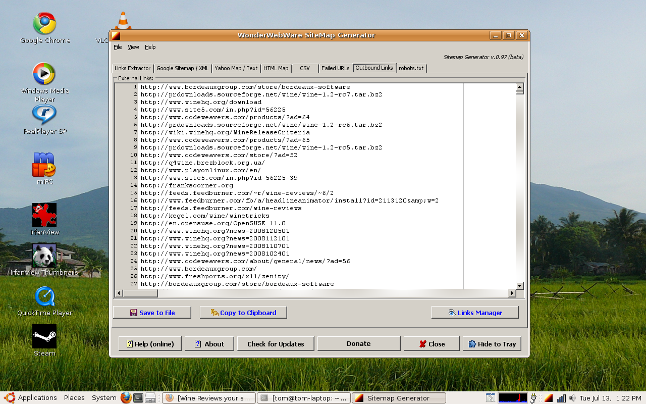Click horizontal scrollbar left arrow
The image size is (646, 404).
point(119,293)
